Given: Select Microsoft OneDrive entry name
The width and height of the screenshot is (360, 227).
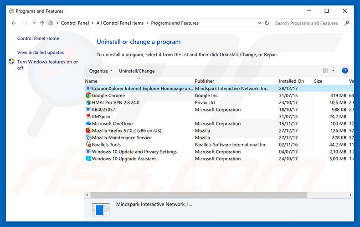Looking at the screenshot, I should pos(112,124).
